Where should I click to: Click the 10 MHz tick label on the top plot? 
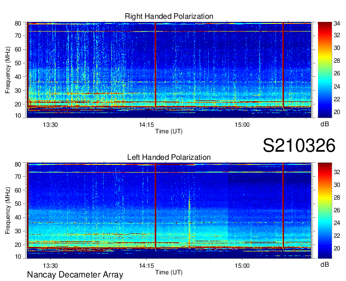[x=18, y=116]
